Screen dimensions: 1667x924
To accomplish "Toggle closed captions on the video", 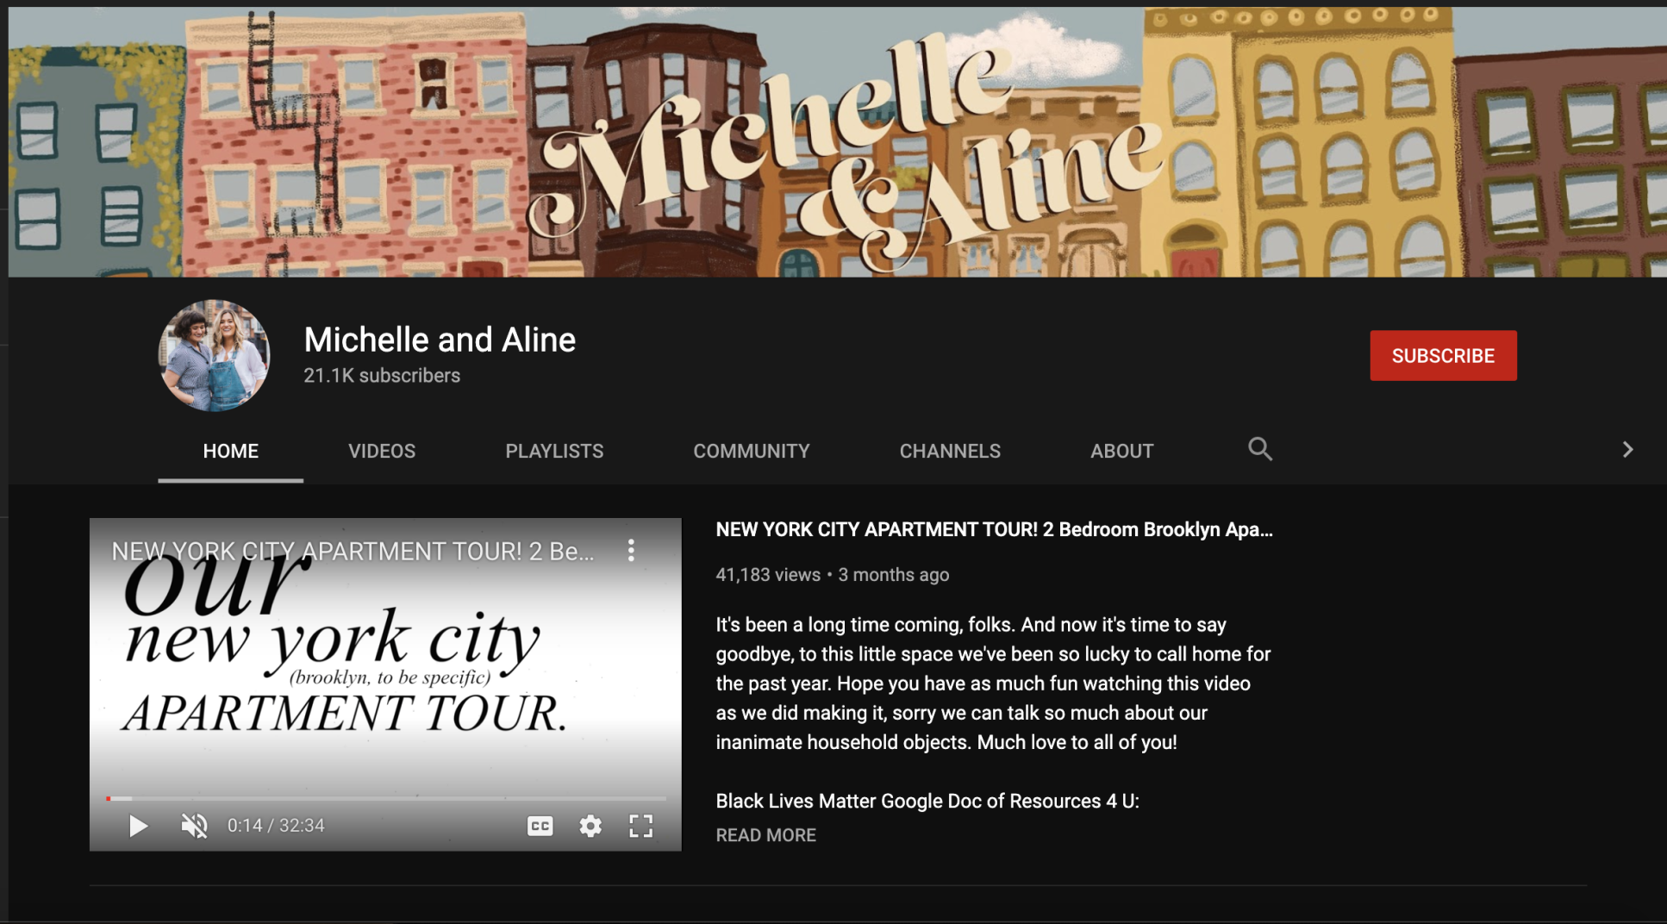I will [540, 826].
